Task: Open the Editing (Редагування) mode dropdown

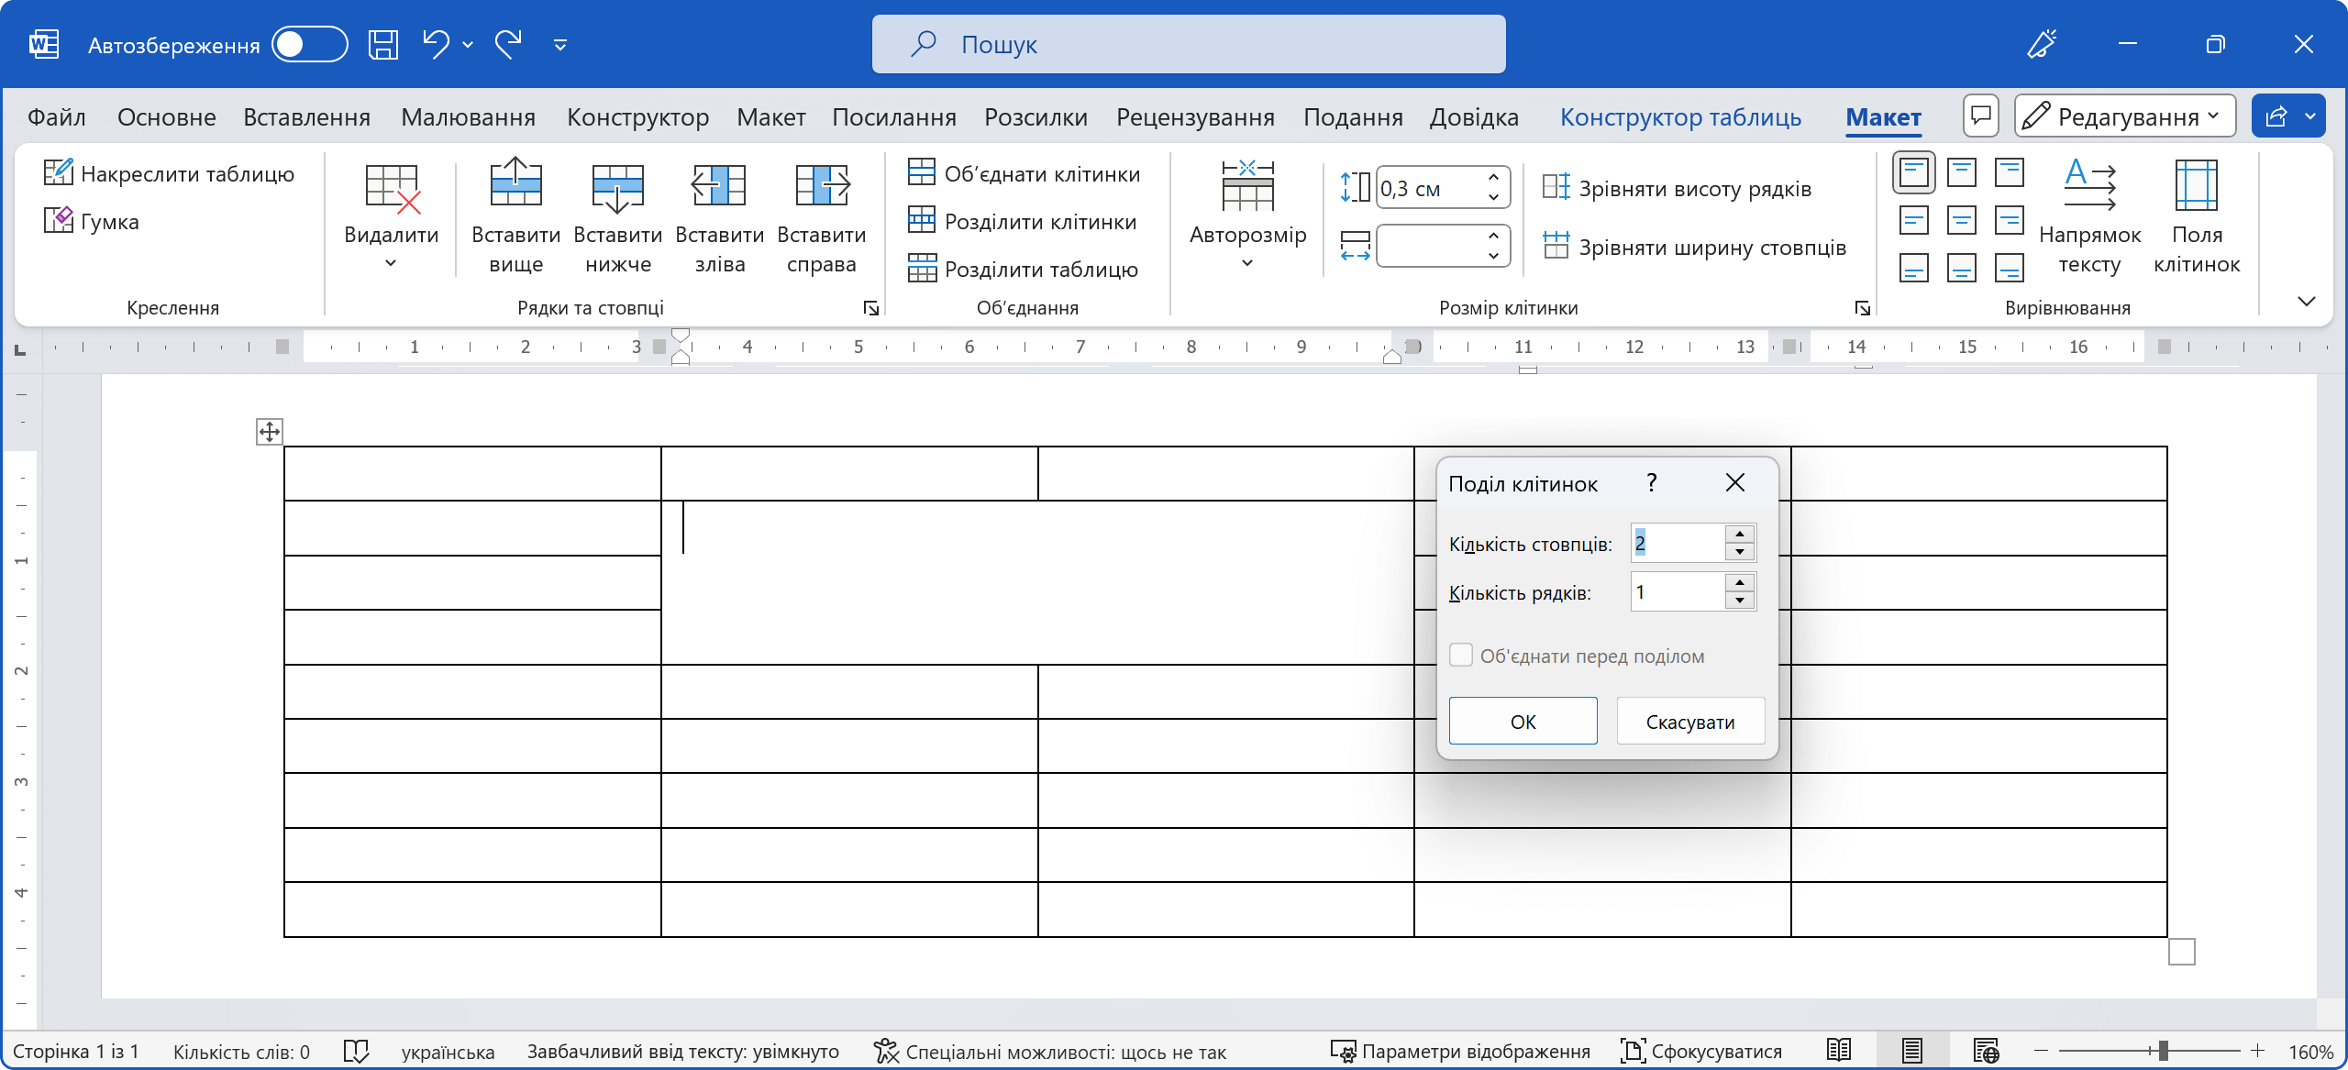Action: (x=2124, y=116)
